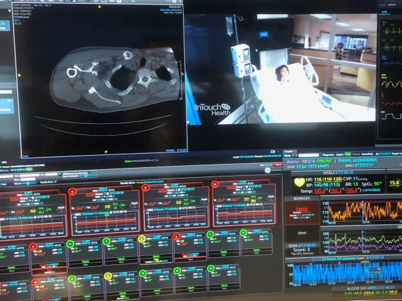Open the SOFA Score 3 tile
This screenshot has width=402, height=301.
[x=301, y=250]
